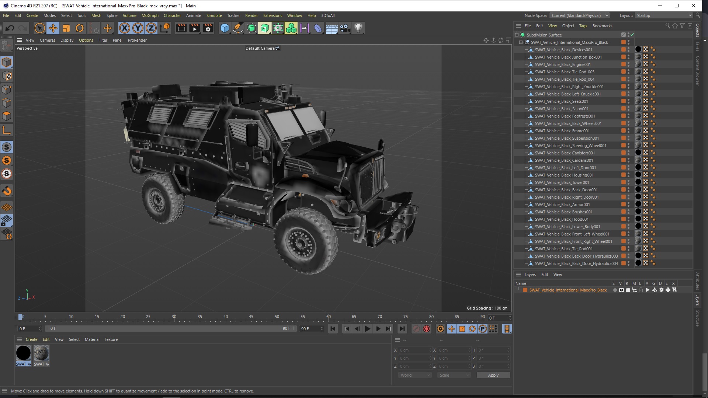Screen dimensions: 708x398
Task: Click the Apply button in coordinates
Action: pyautogui.click(x=493, y=375)
